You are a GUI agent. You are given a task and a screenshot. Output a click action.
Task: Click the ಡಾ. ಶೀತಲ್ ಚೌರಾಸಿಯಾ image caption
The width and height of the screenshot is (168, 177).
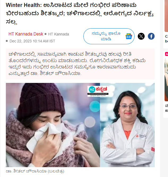(35, 171)
